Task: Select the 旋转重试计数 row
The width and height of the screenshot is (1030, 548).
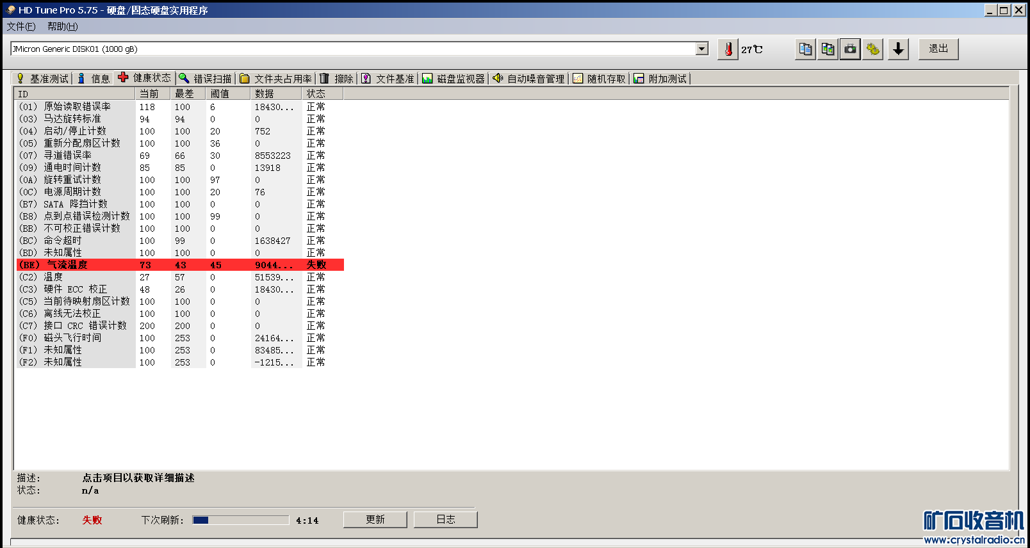Action: click(x=180, y=180)
